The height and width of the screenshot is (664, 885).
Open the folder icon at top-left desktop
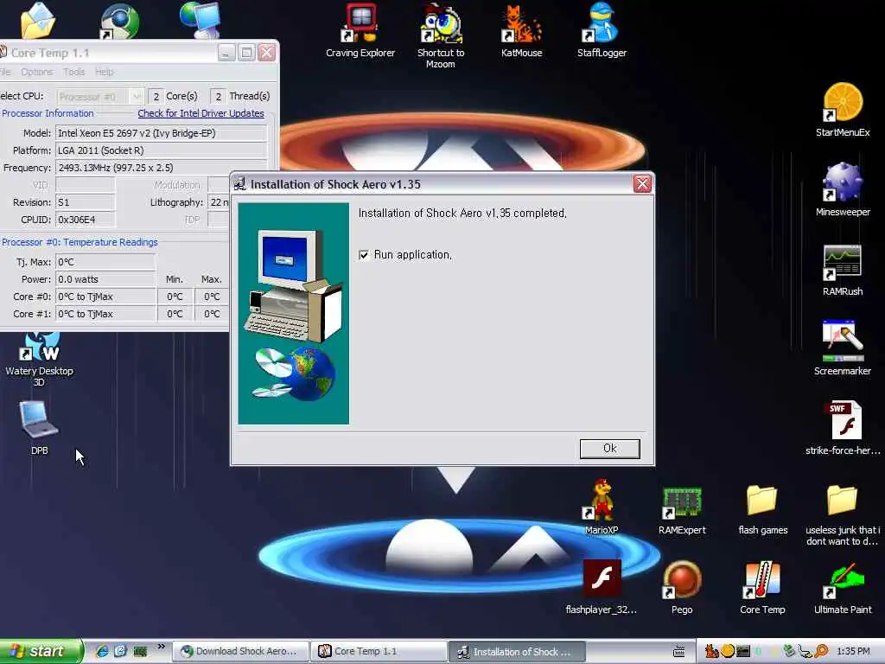click(x=38, y=21)
